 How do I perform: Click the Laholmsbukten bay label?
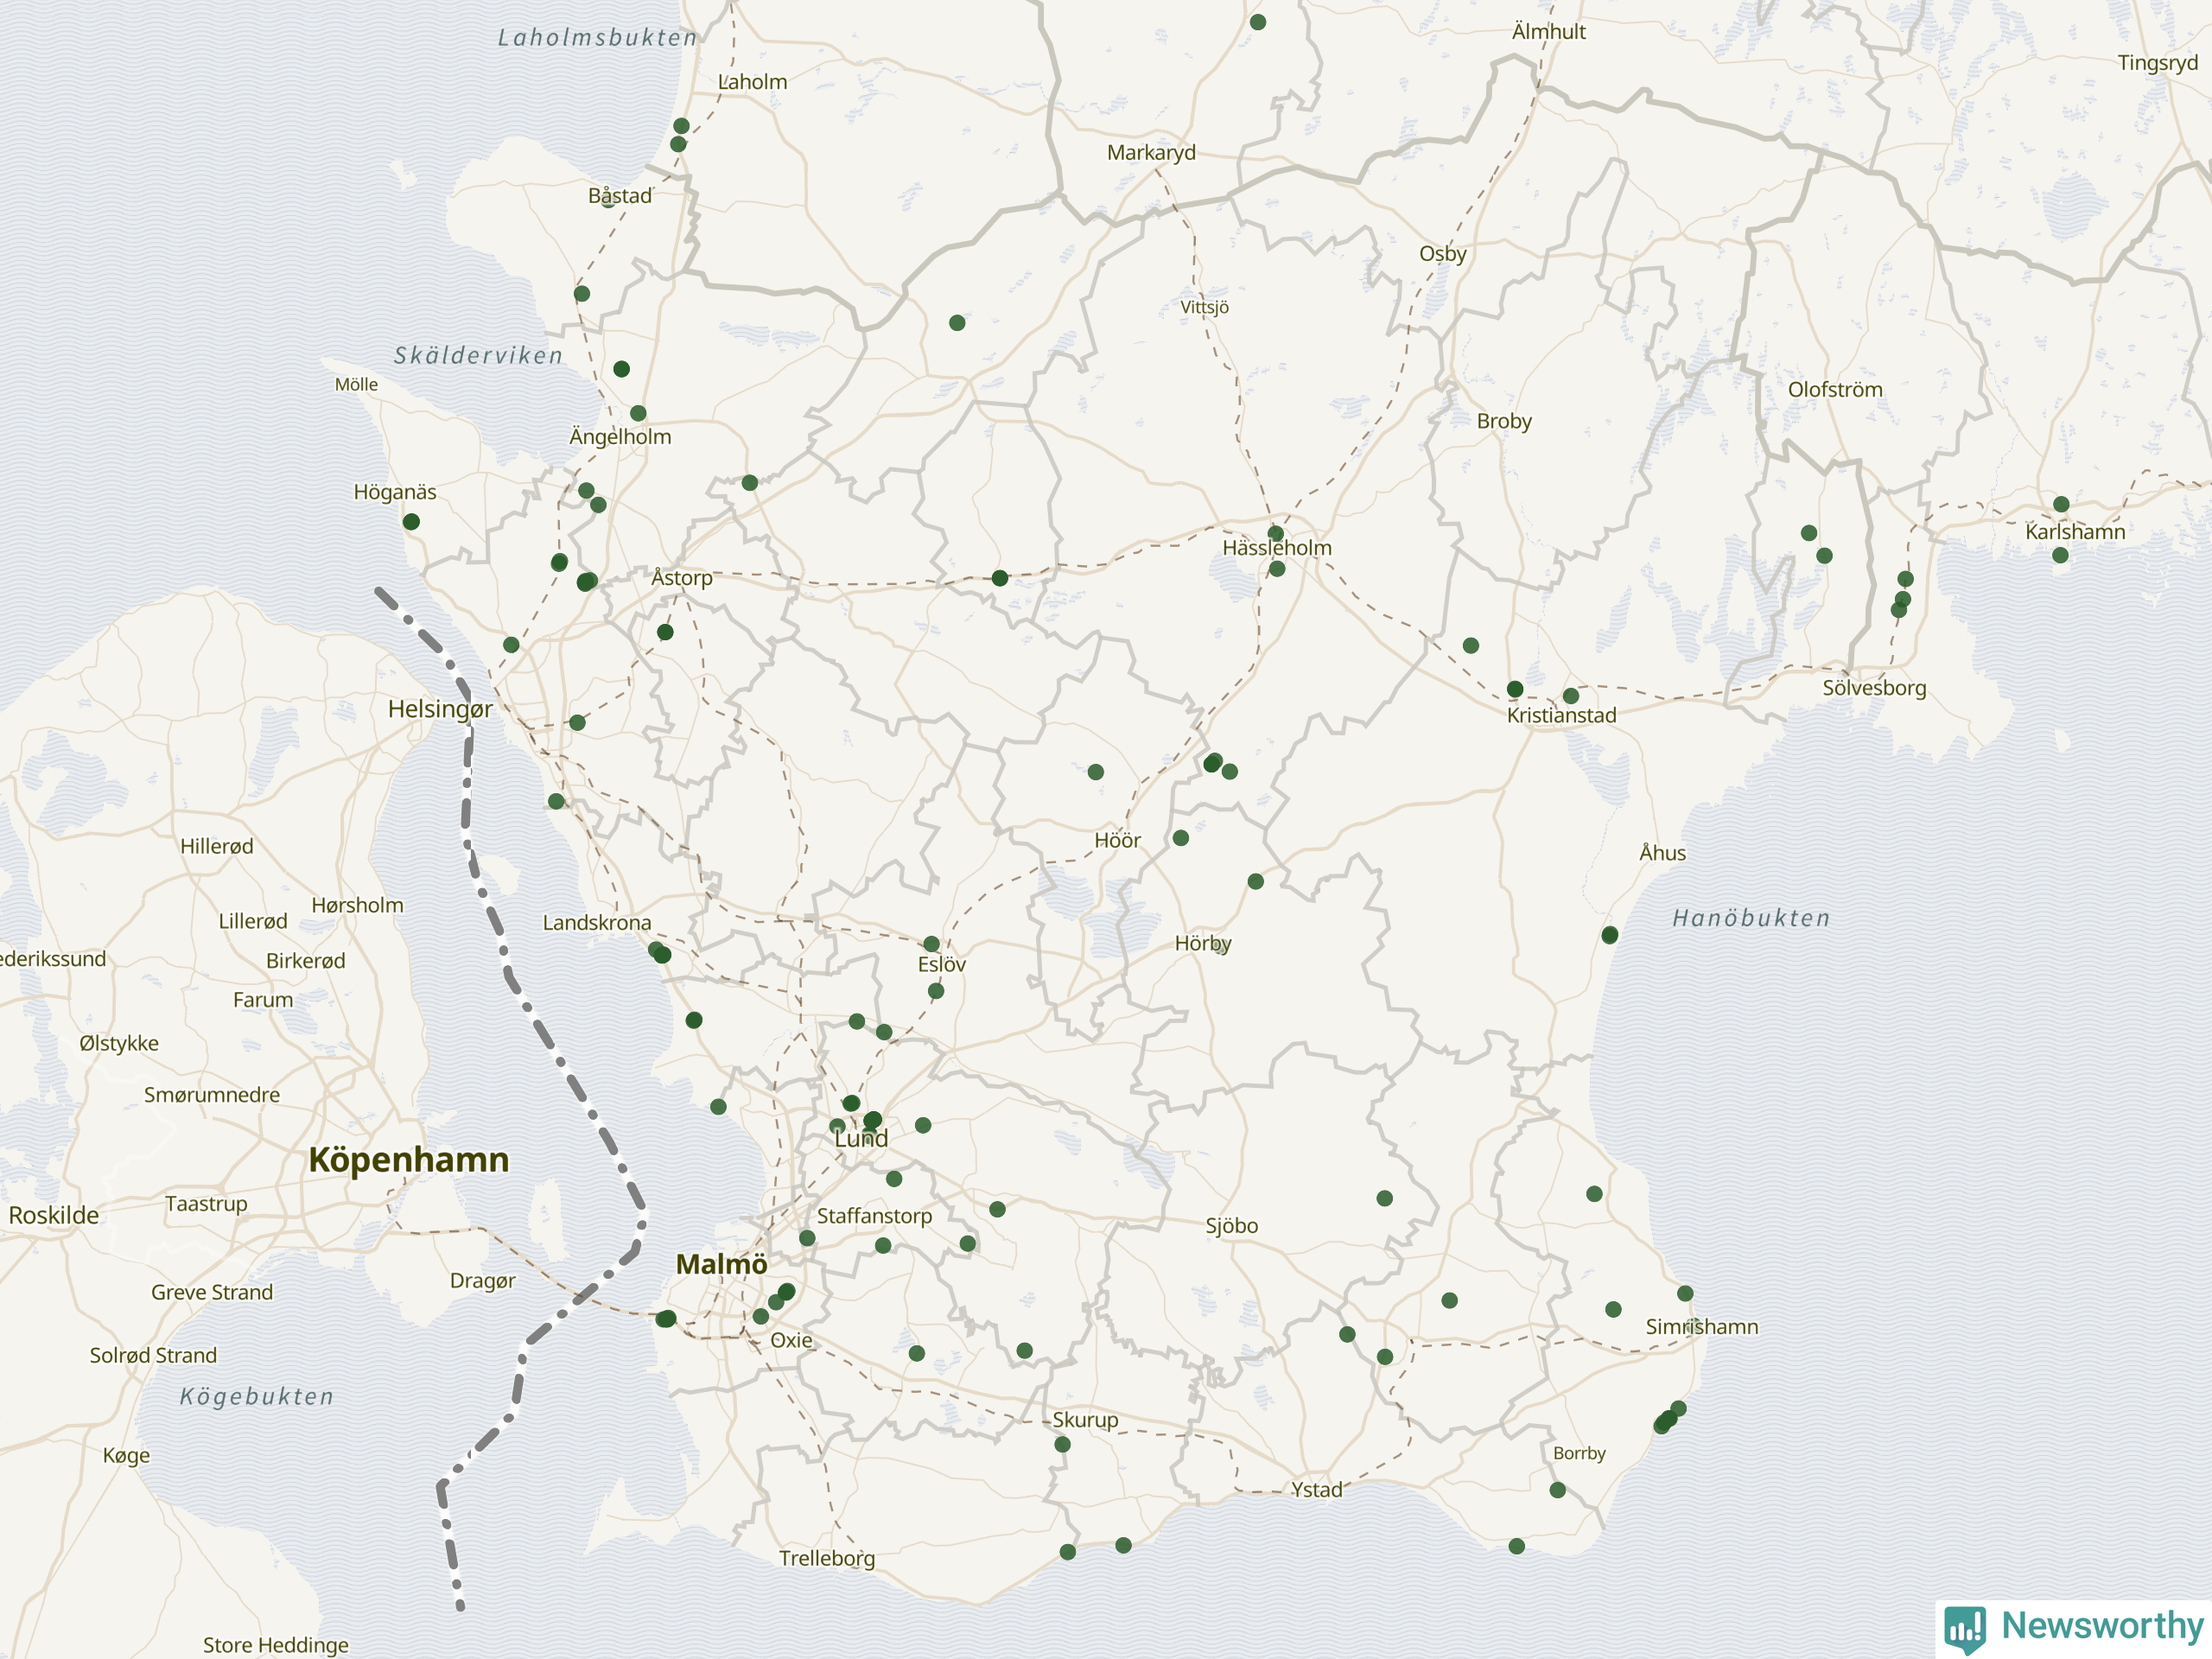(598, 38)
